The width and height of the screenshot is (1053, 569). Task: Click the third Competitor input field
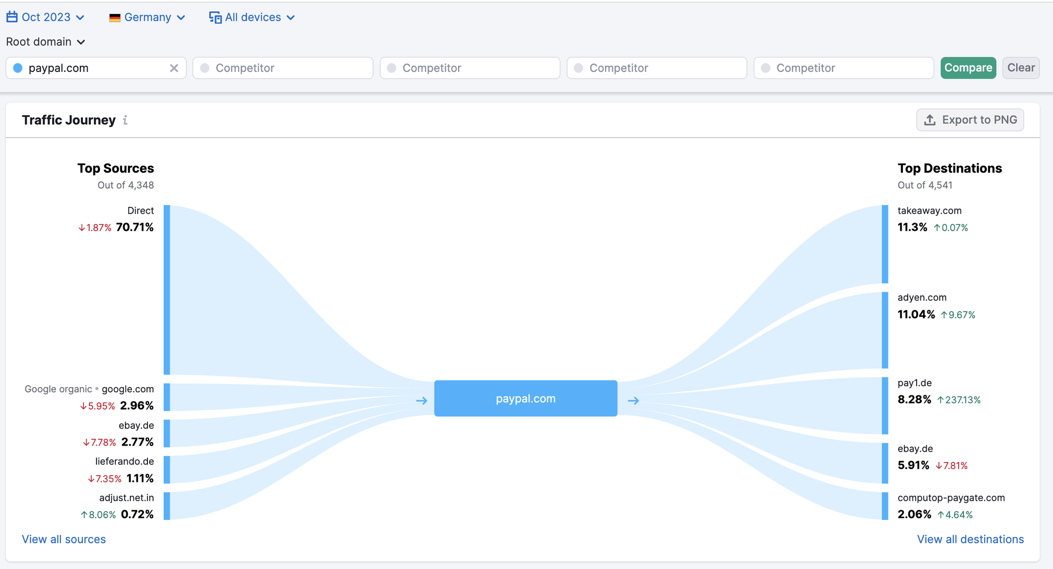657,68
